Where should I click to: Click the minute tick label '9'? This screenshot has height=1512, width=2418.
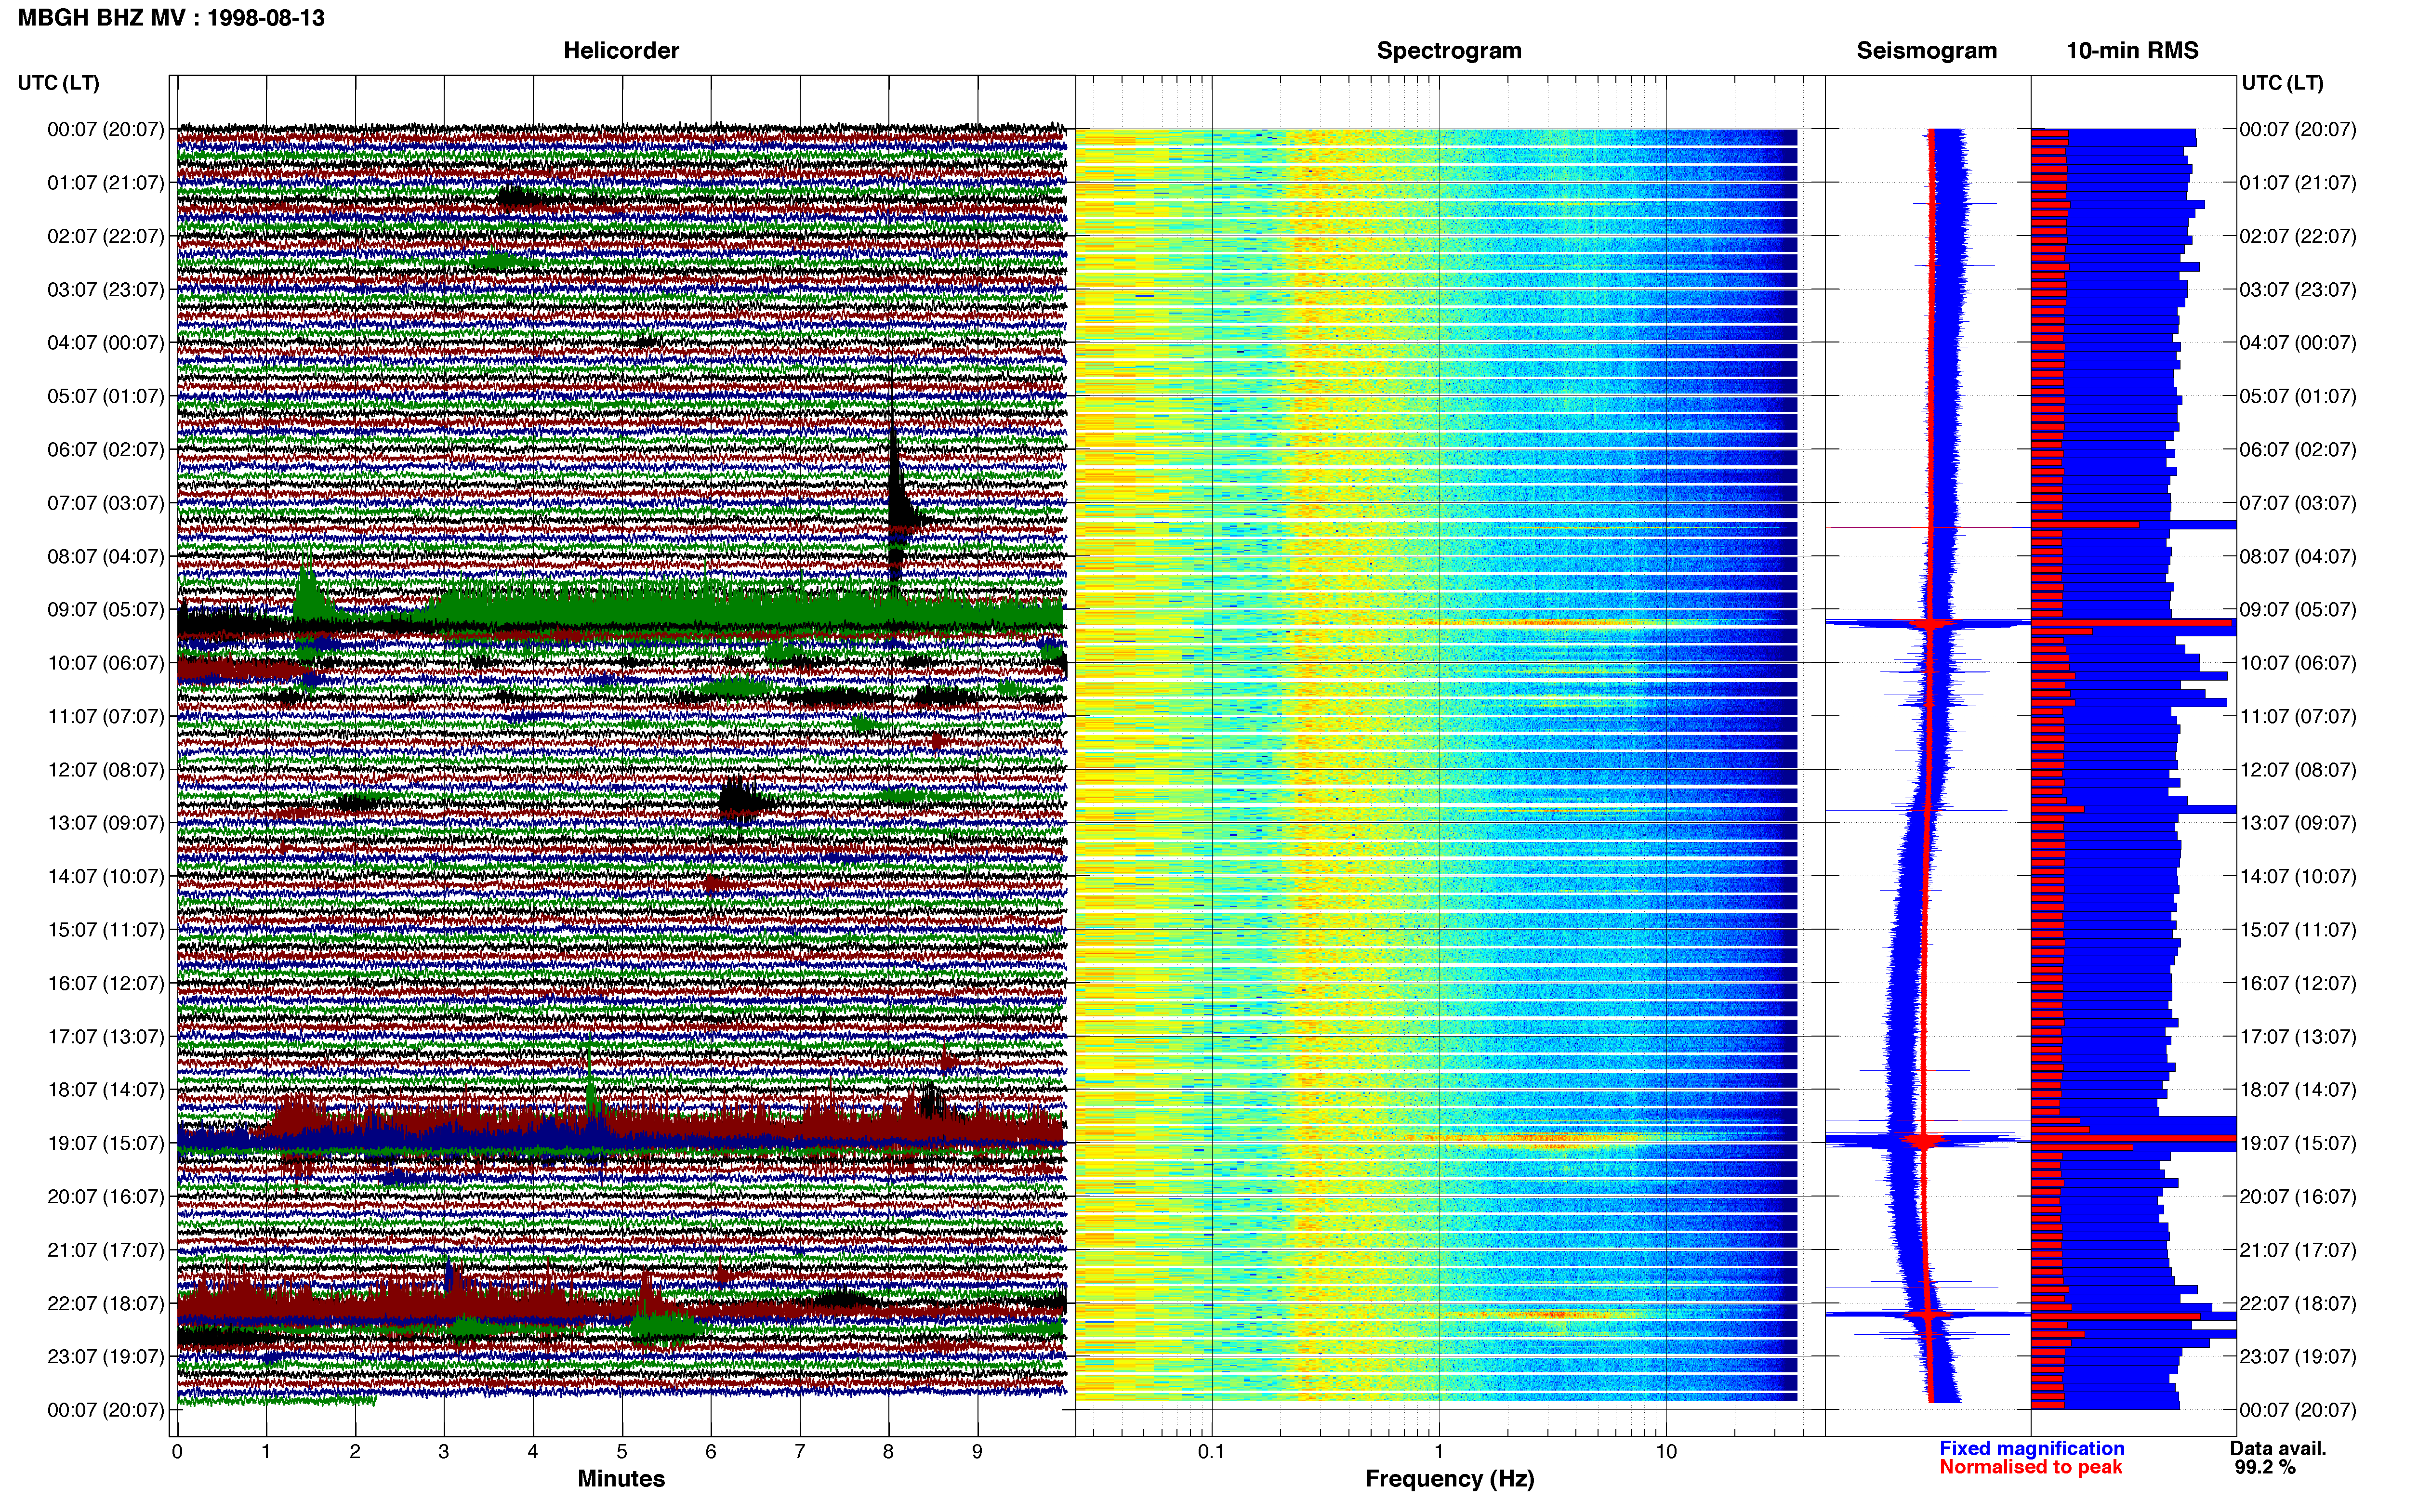point(977,1452)
